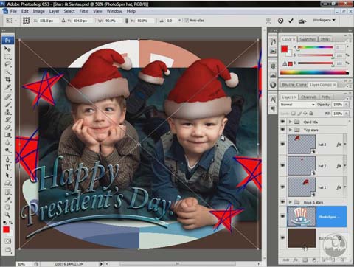Click the foreground color swatch in the toolbox
Image resolution: width=354 pixels, height=267 pixels.
click(6, 229)
